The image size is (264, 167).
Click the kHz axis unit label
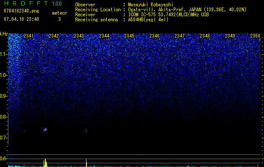4,34
